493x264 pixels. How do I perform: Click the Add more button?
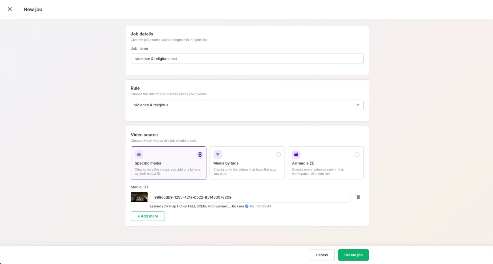148,216
